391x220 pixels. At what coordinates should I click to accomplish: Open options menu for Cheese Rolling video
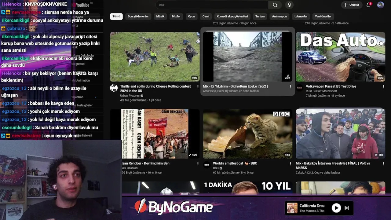(198, 87)
